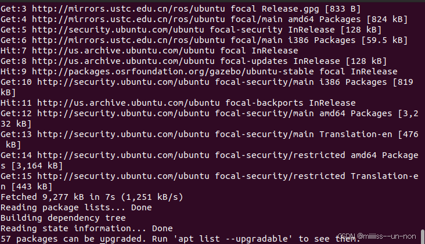Click the mirrors.ustc.edu.cn amd64 Packages URL on Get:4
Screen dimensions: 425x244
[x=128, y=20]
